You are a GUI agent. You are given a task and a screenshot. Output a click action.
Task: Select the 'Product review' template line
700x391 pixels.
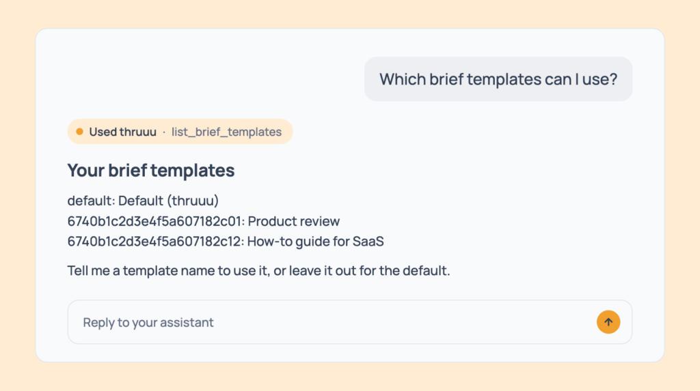pos(204,221)
